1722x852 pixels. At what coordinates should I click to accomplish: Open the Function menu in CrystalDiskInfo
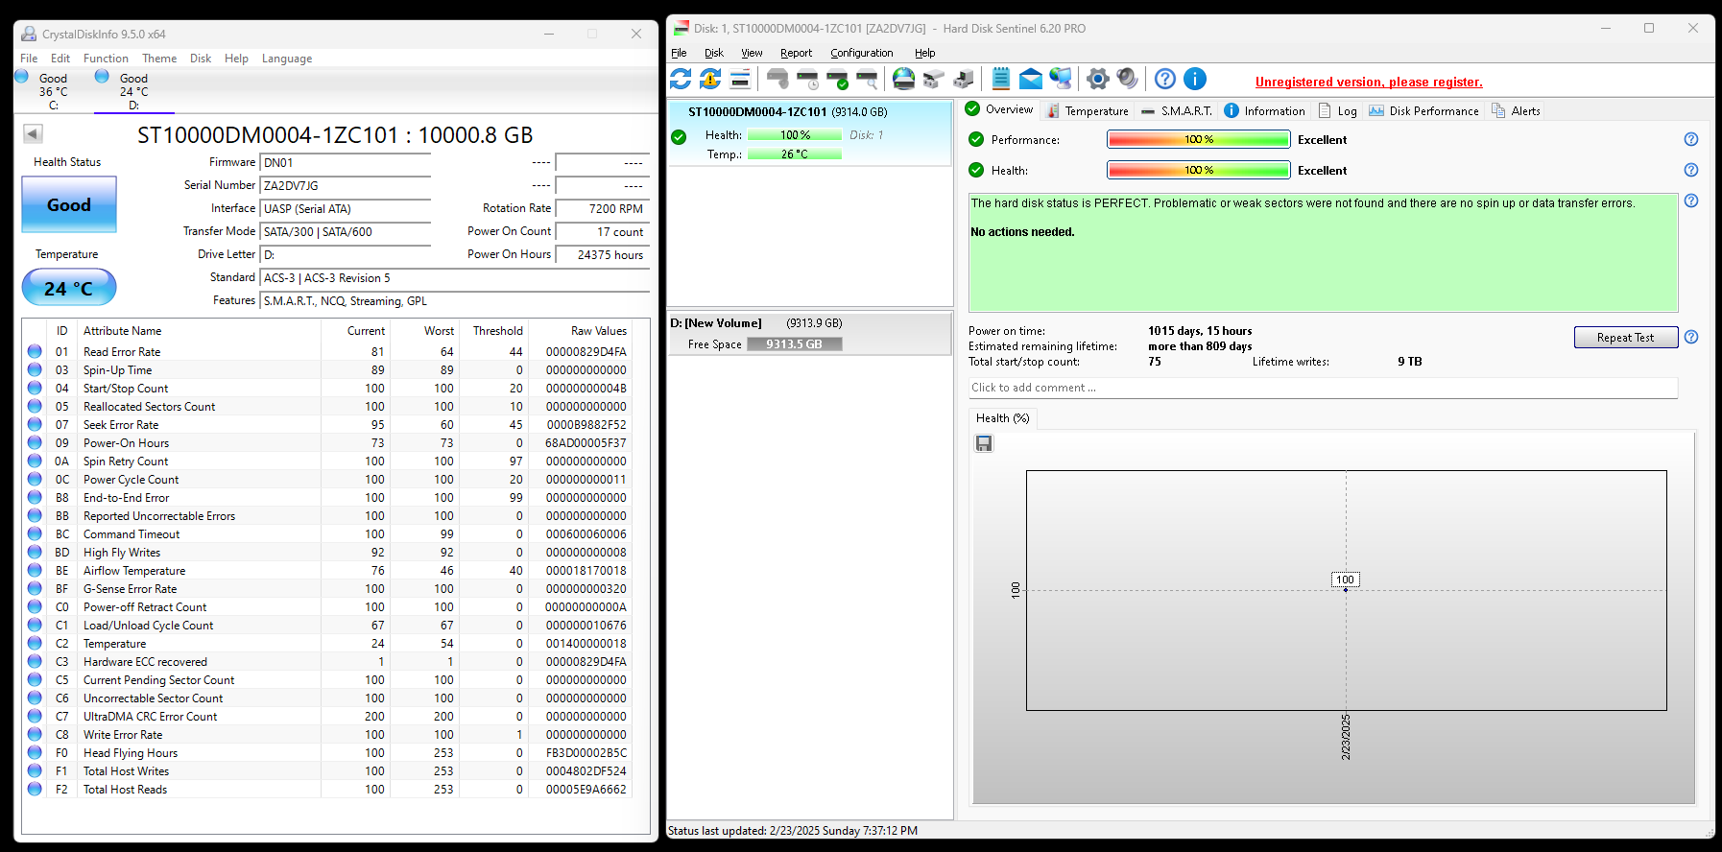click(106, 59)
